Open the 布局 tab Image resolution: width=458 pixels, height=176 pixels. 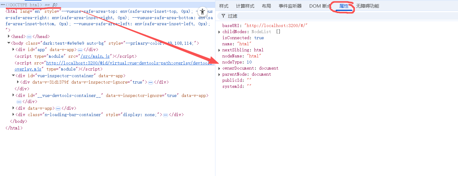(266, 6)
